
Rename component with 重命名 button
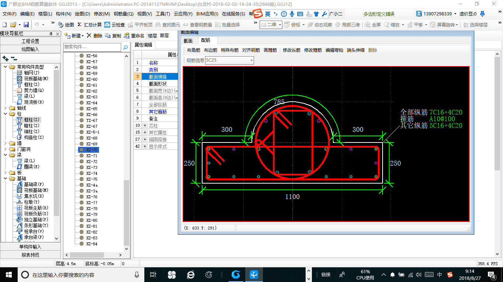(134, 36)
